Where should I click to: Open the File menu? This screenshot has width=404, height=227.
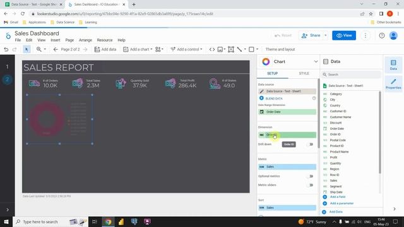(18, 40)
